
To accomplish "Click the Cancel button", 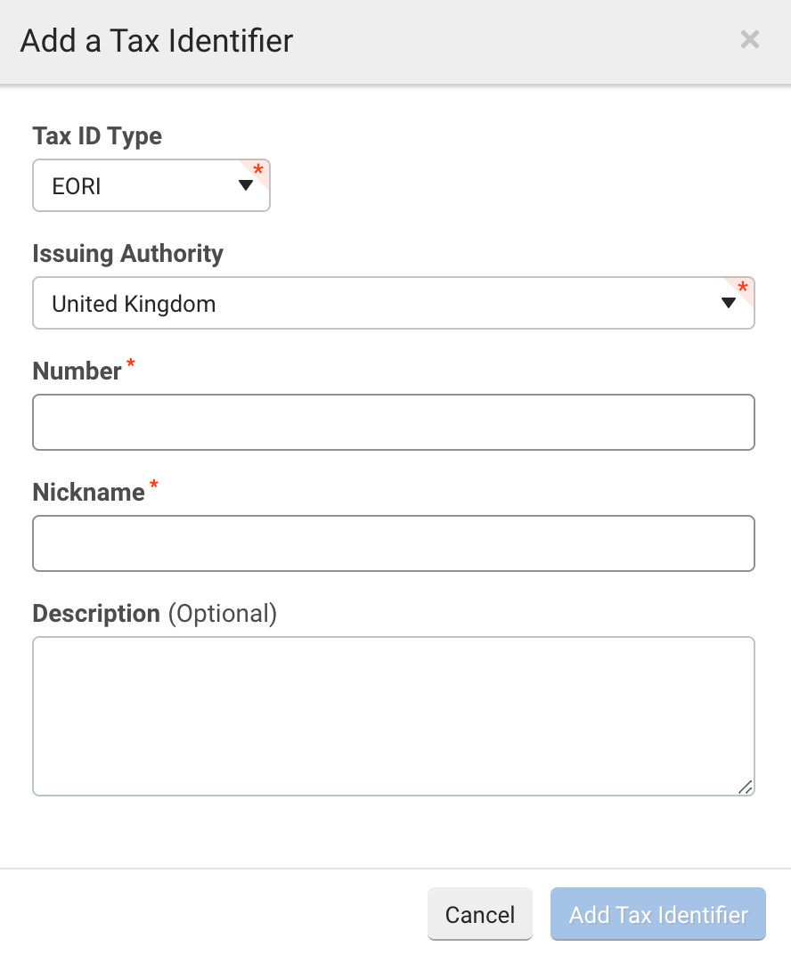I will pyautogui.click(x=480, y=914).
